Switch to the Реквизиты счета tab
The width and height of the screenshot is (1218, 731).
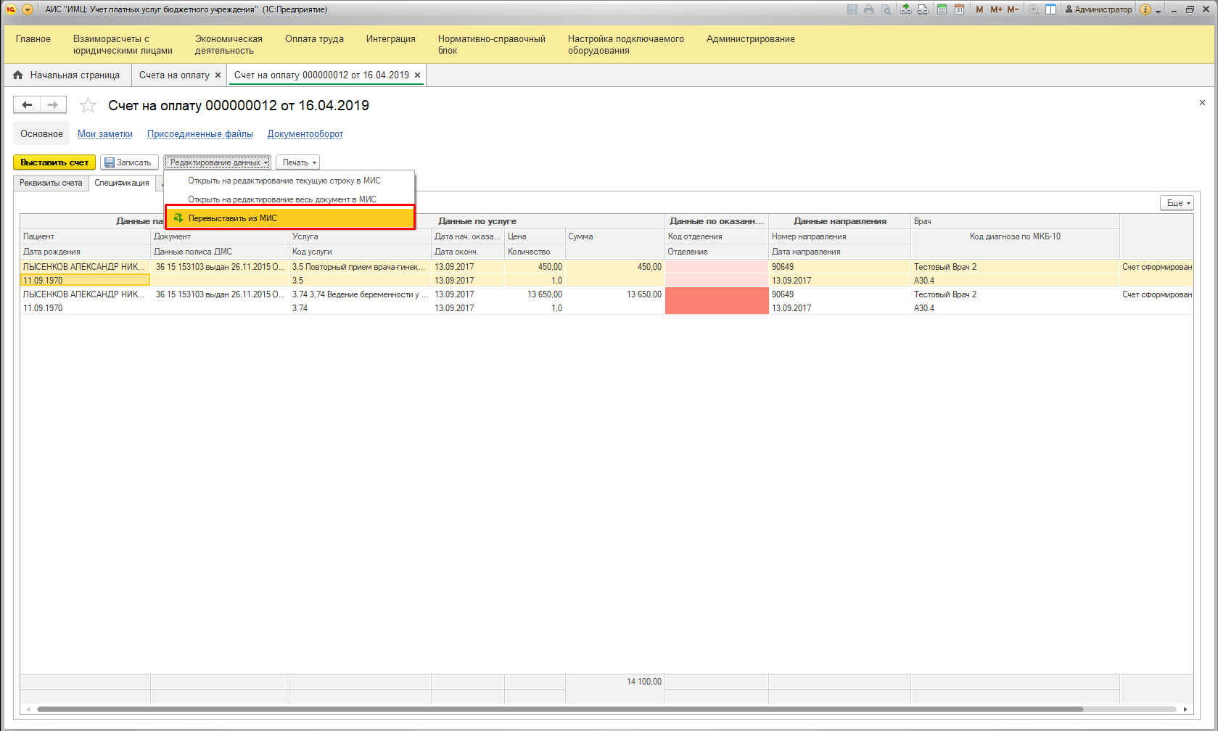click(51, 183)
